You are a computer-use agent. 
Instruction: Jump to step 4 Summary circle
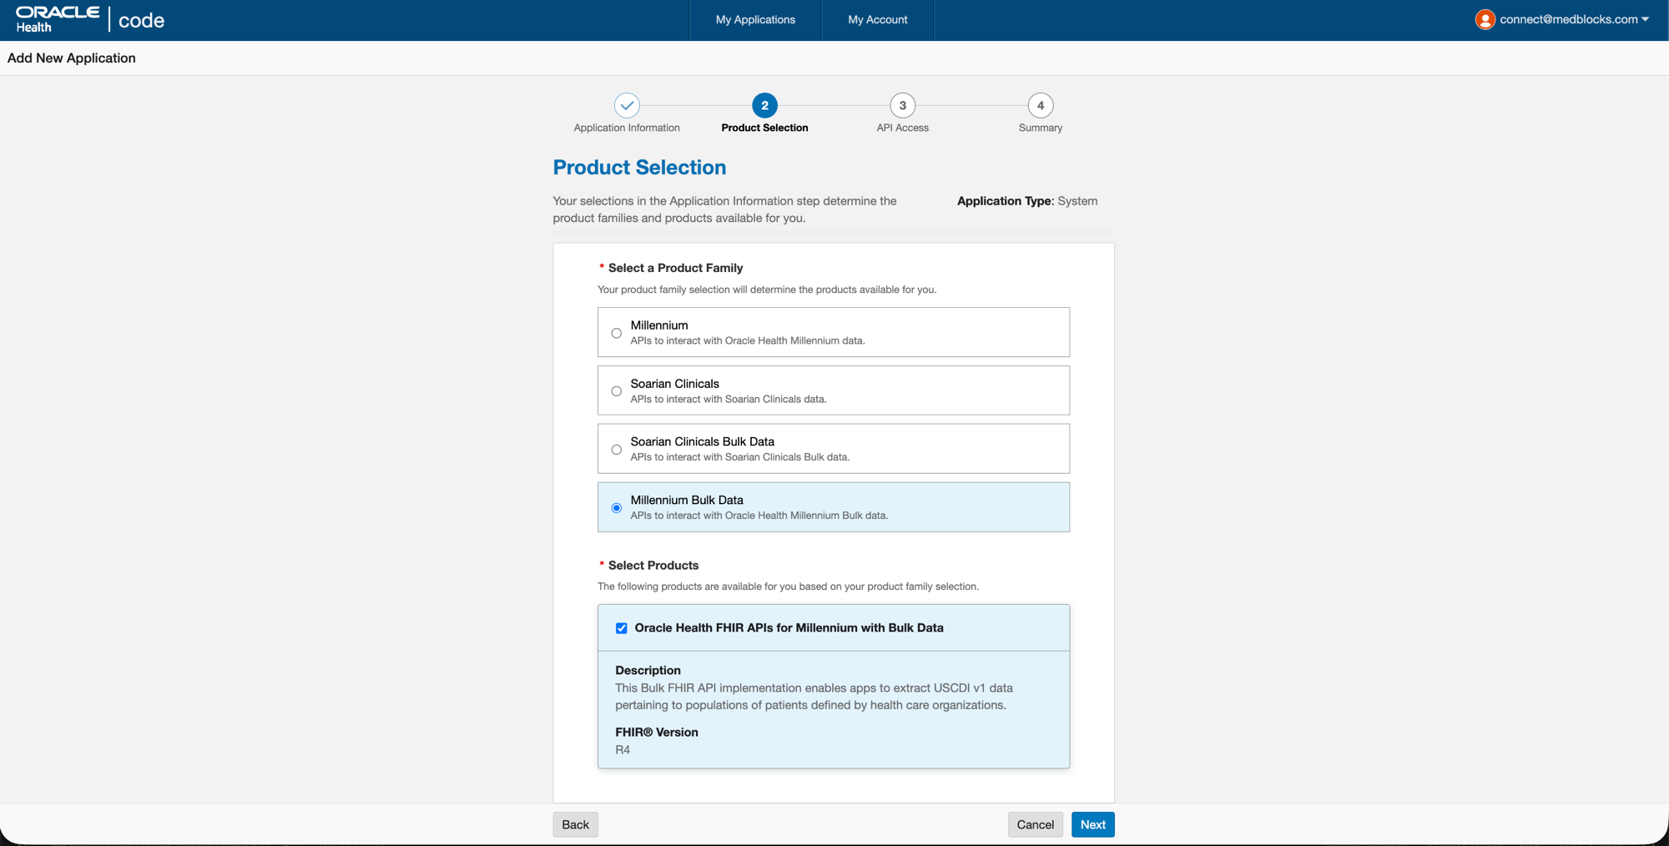pyautogui.click(x=1041, y=105)
